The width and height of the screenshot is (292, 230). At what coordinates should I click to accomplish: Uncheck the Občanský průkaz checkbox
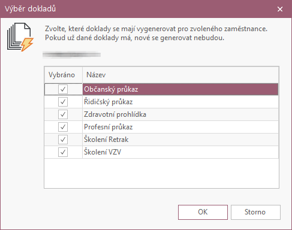tap(63, 89)
